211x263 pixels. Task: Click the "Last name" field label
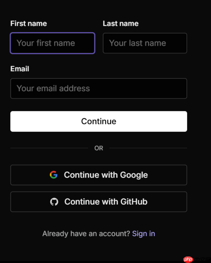coord(121,24)
